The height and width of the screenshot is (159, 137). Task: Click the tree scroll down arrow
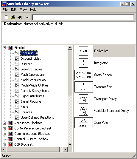(x=70, y=145)
